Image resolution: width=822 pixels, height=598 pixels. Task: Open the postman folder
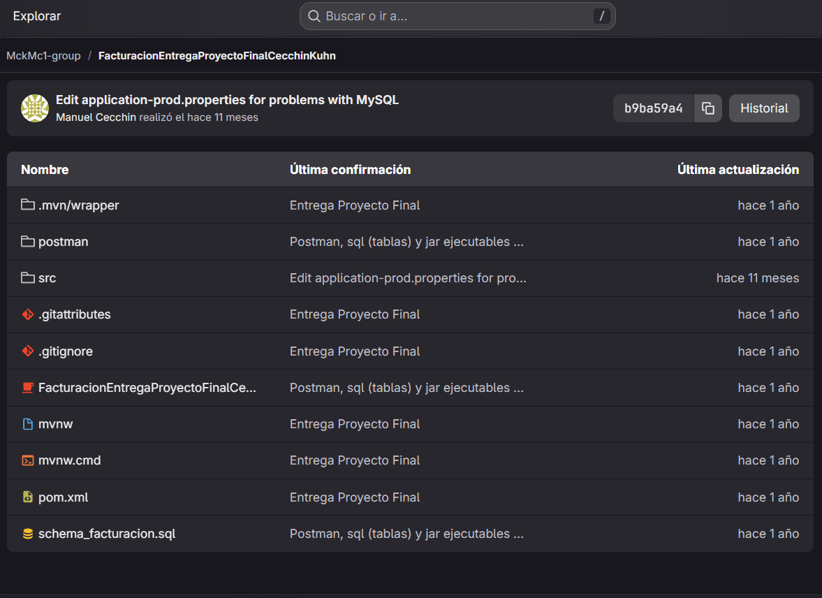[x=63, y=241]
